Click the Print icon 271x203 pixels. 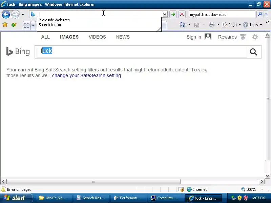point(211,25)
